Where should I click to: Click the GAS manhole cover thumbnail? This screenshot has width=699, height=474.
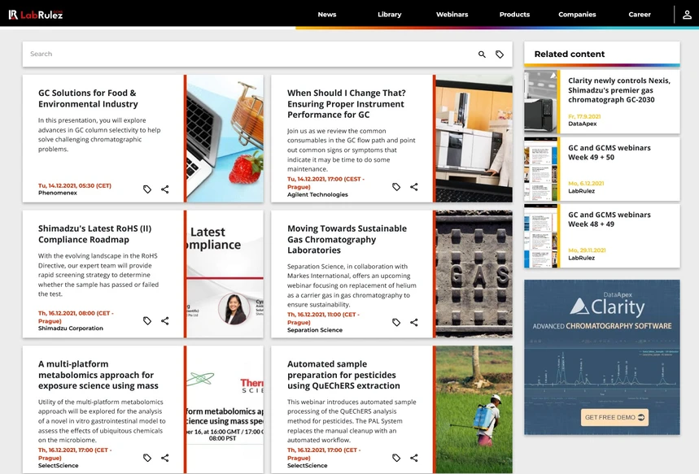click(x=474, y=274)
